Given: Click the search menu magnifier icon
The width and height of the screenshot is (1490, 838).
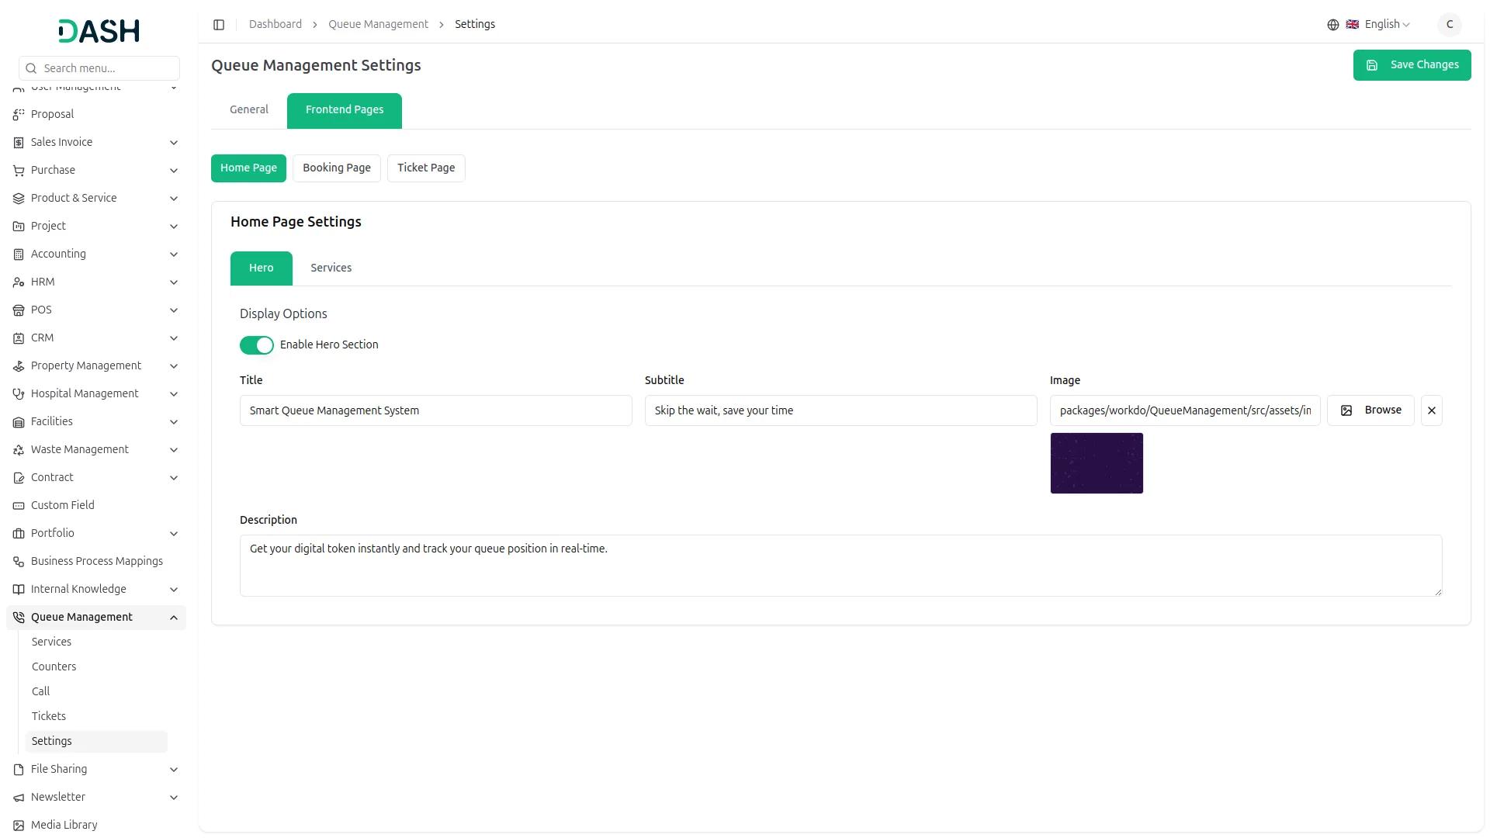Looking at the screenshot, I should [31, 68].
